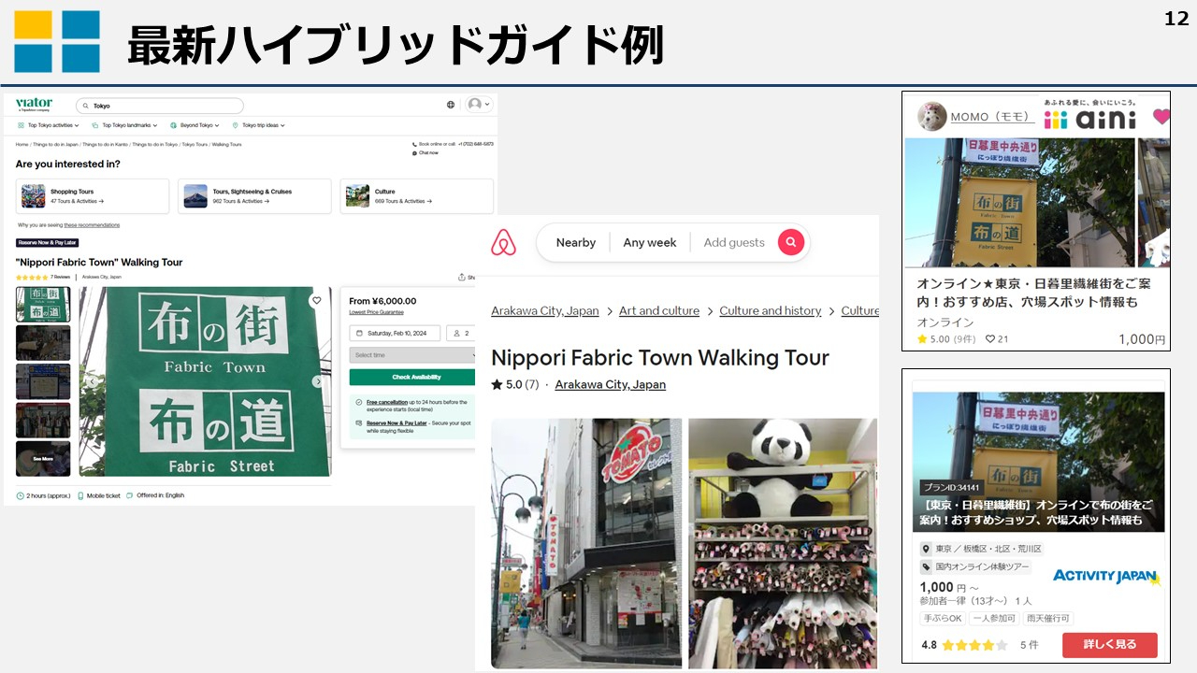Image resolution: width=1197 pixels, height=673 pixels.
Task: Click Arakawa City, Japan link beside the rating
Action: [611, 385]
